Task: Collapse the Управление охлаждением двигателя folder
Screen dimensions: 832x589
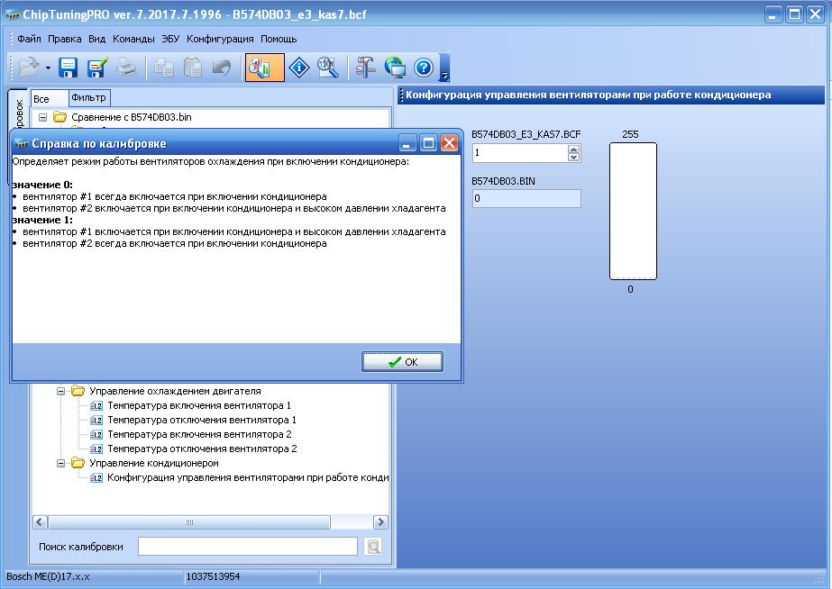Action: pyautogui.click(x=61, y=391)
